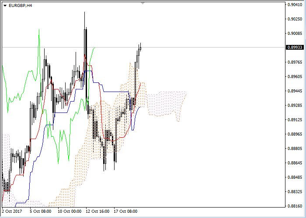Image resolution: width=306 pixels, height=218 pixels.
Task: Select the latest candlestick at chart's right edge
Action: (x=140, y=48)
